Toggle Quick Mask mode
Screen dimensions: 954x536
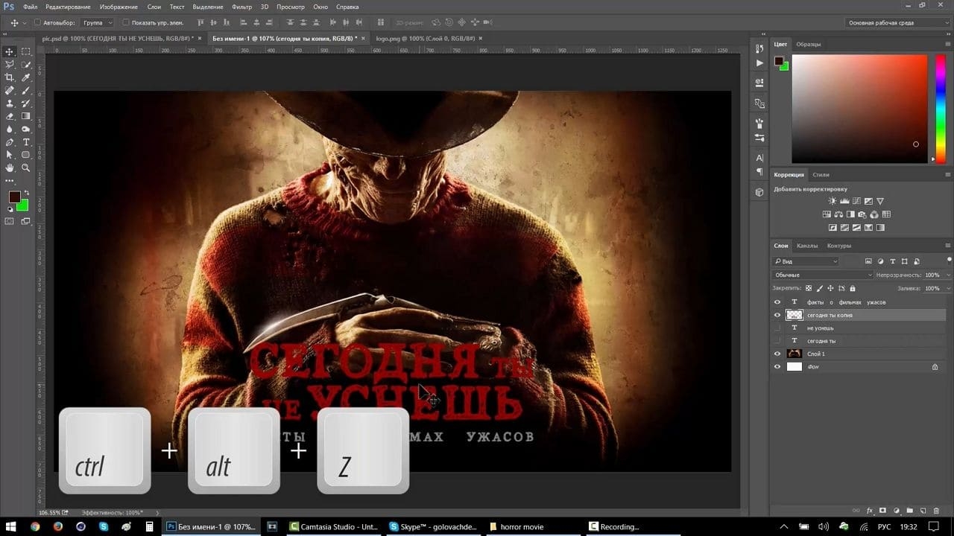pos(10,221)
